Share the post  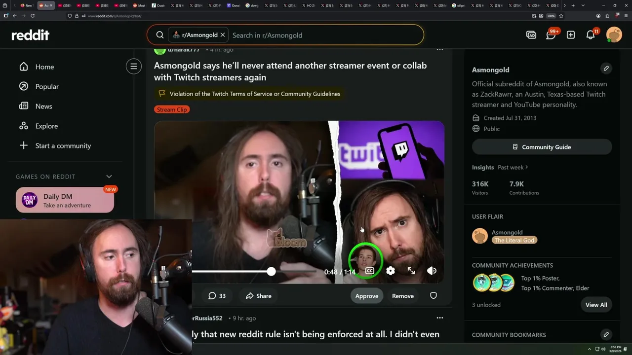[x=258, y=296]
